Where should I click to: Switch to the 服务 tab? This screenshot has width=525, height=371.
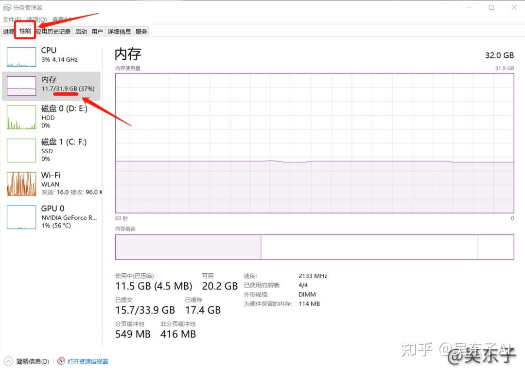[x=141, y=32]
